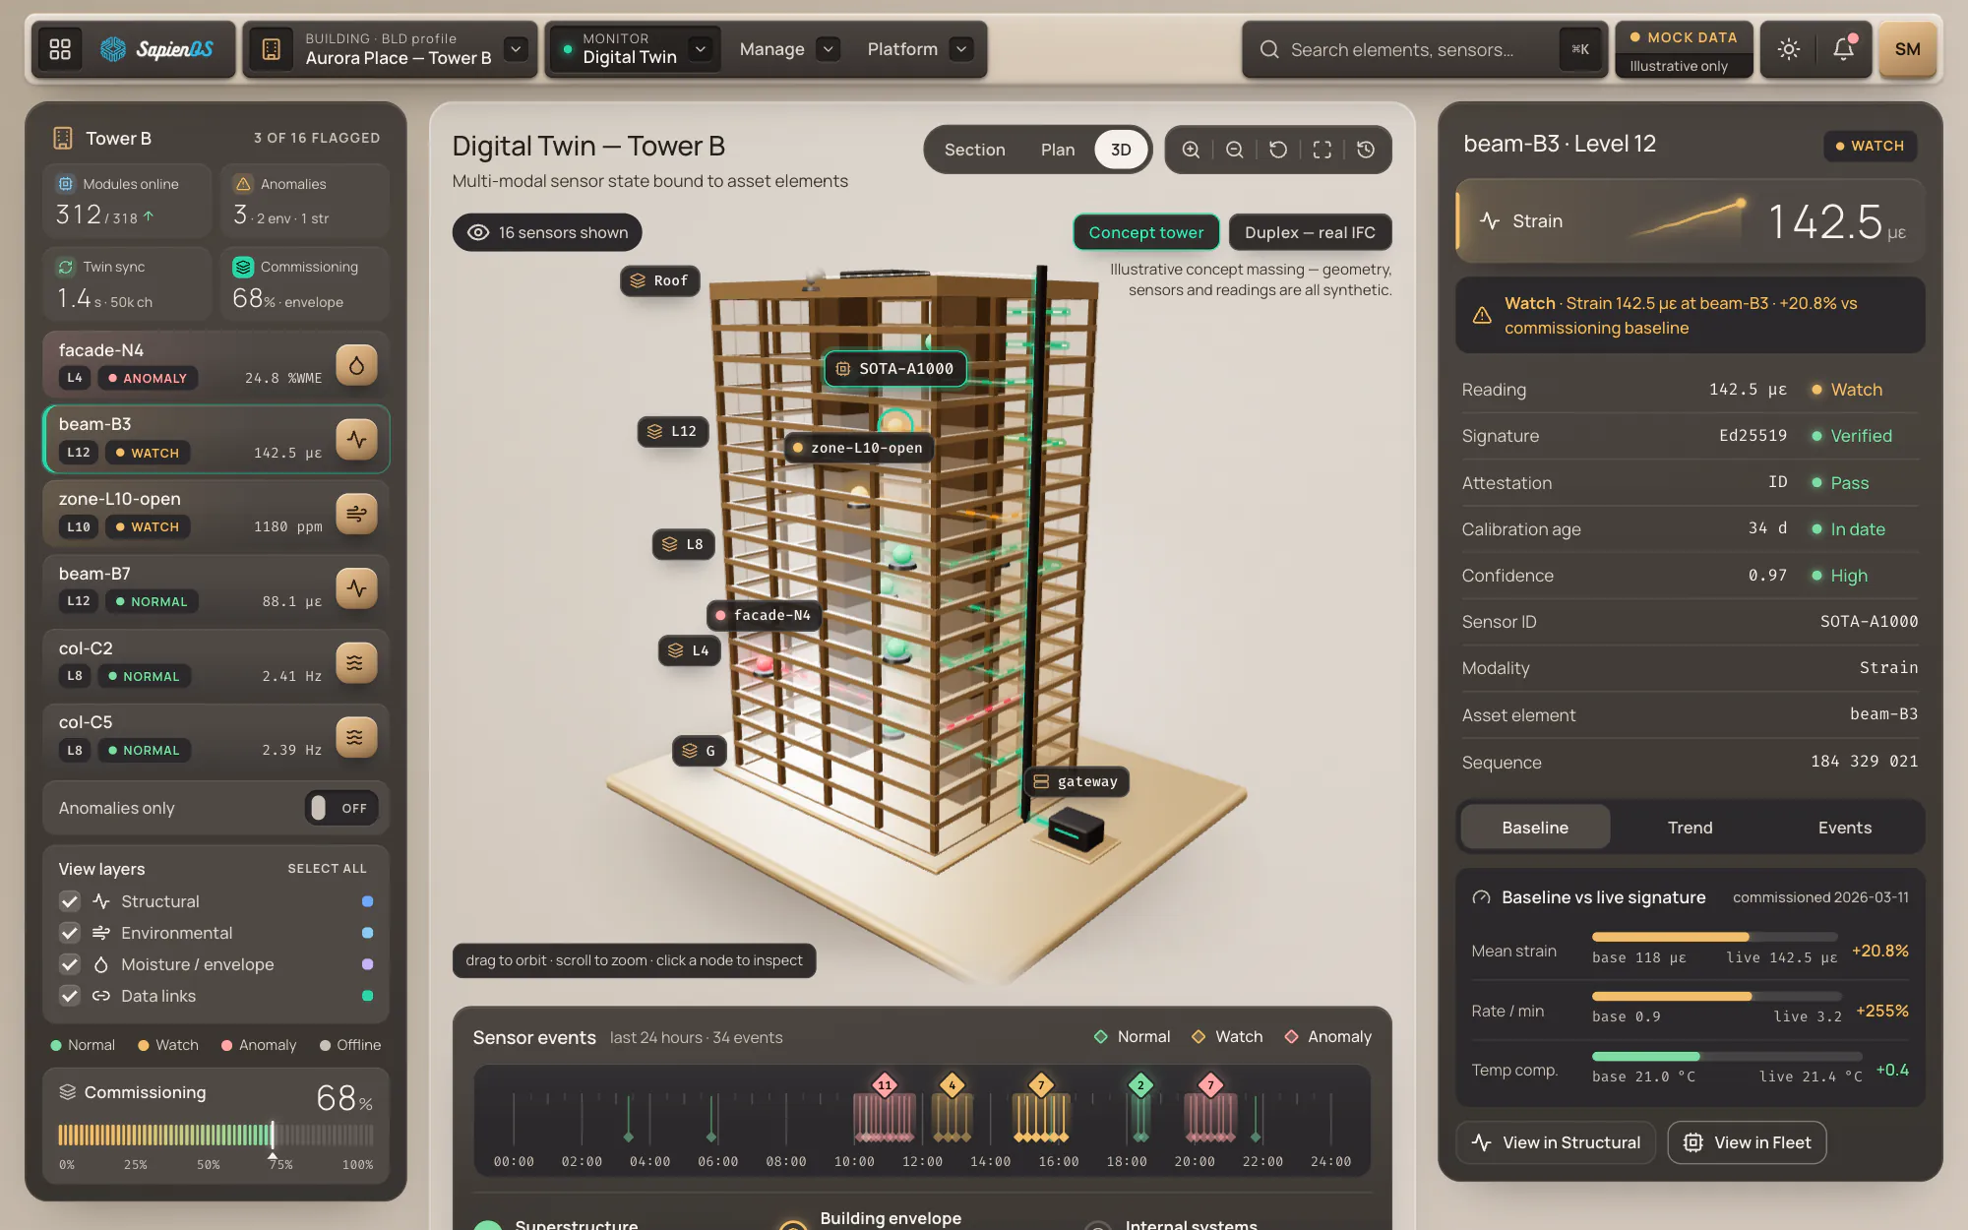This screenshot has width=1968, height=1230.
Task: Click the strain icon on beam-B7 row
Action: 356,588
